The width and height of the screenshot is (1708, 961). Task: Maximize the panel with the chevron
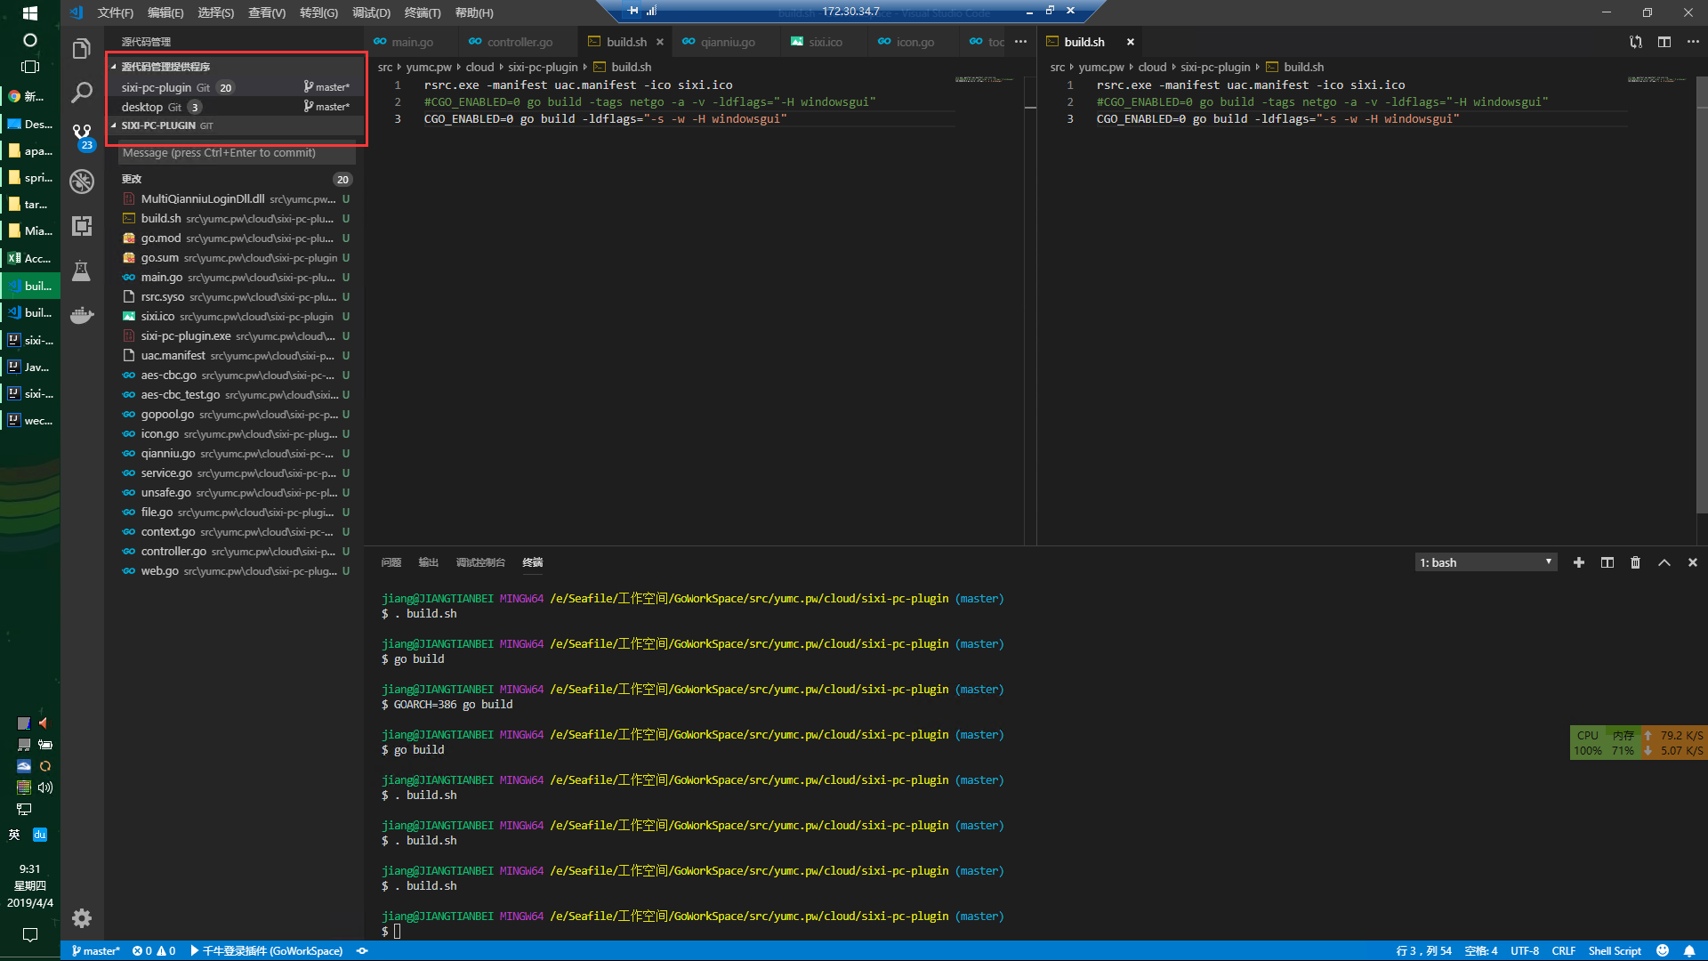1664,562
